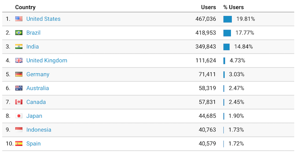Open the United Kingdom link
This screenshot has width=296, height=152.
click(47, 61)
